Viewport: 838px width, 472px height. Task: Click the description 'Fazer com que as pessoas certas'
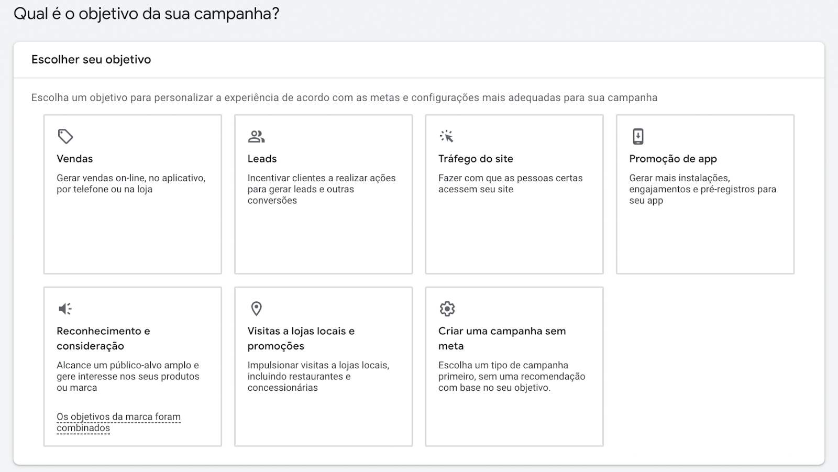pyautogui.click(x=511, y=178)
